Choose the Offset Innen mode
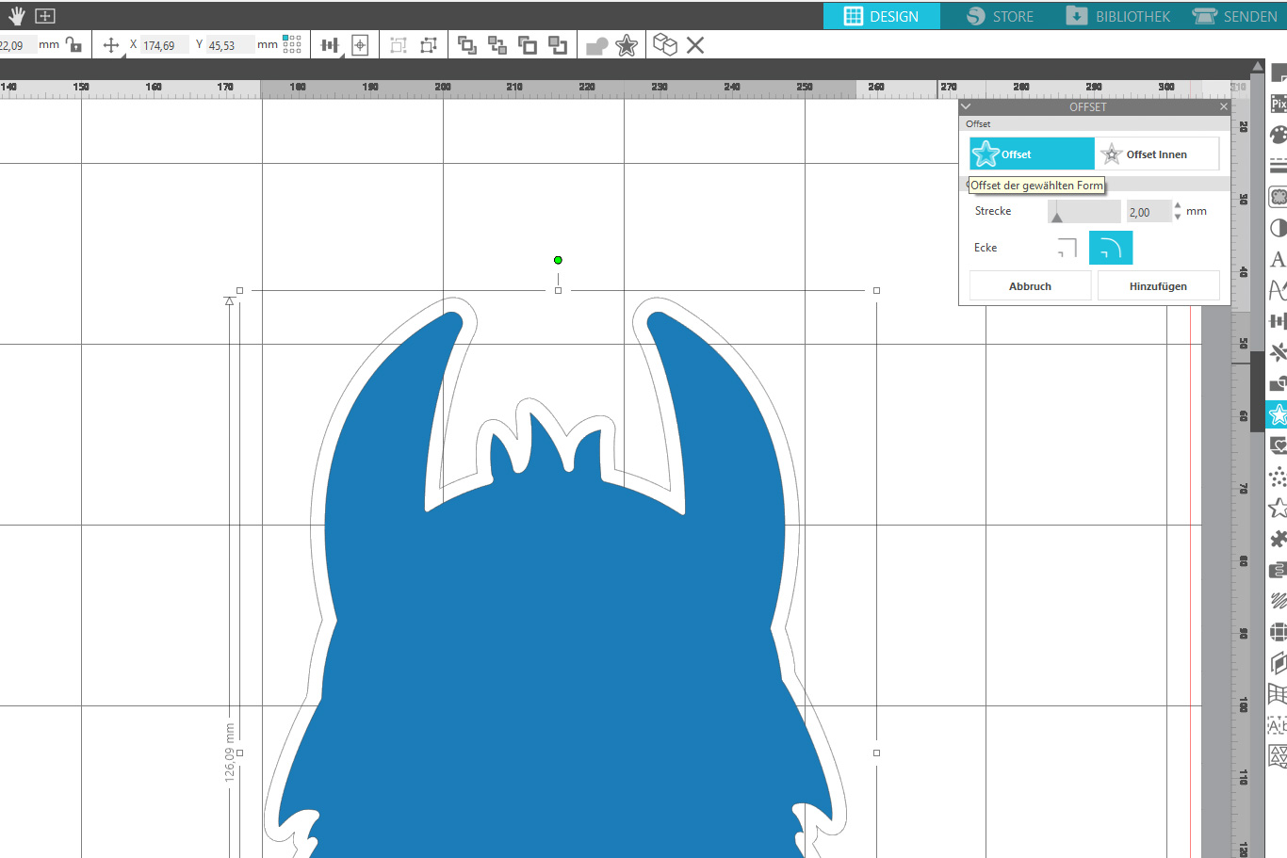Screen dimensions: 1287x858 pyautogui.click(x=1156, y=154)
